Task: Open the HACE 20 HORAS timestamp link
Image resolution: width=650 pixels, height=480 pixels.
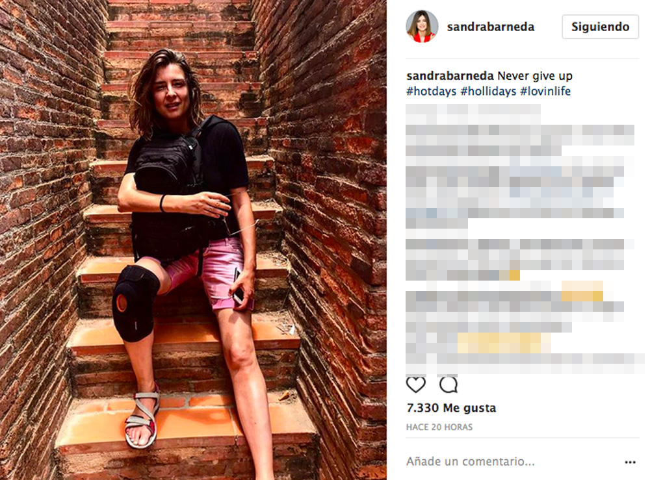Action: tap(439, 427)
